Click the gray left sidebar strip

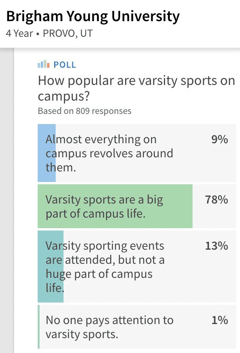coord(7,200)
